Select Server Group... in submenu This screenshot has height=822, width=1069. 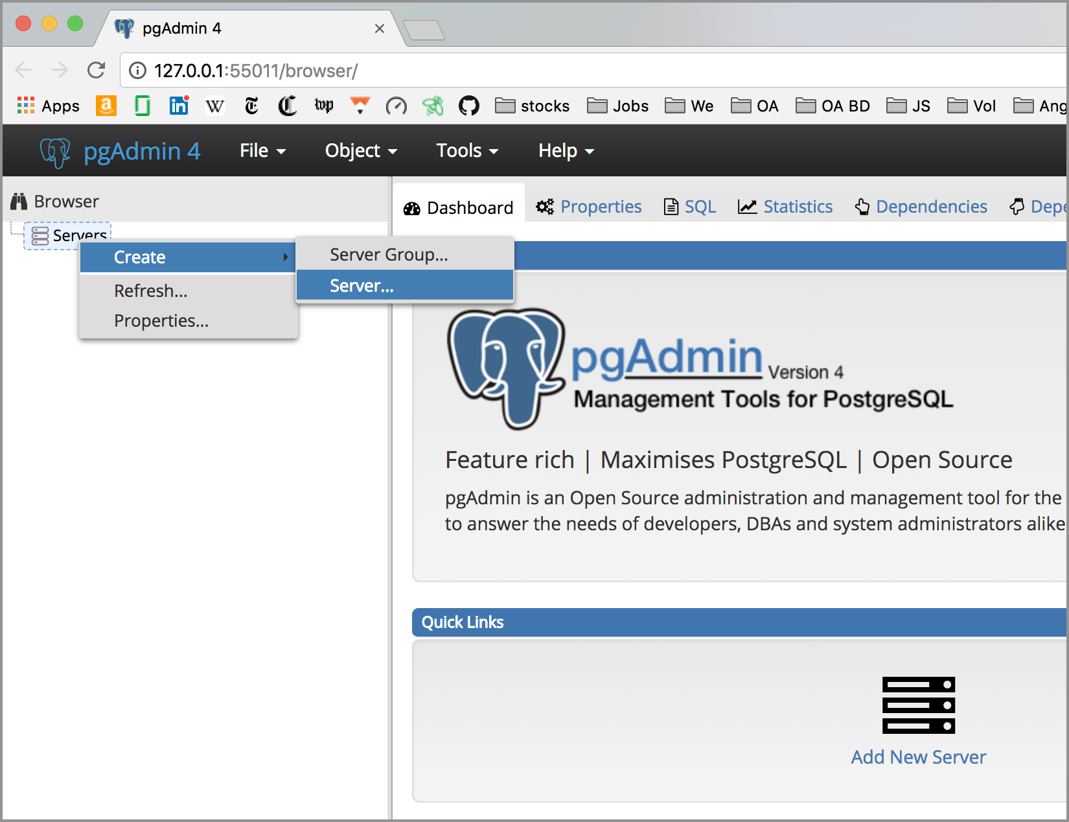[405, 255]
